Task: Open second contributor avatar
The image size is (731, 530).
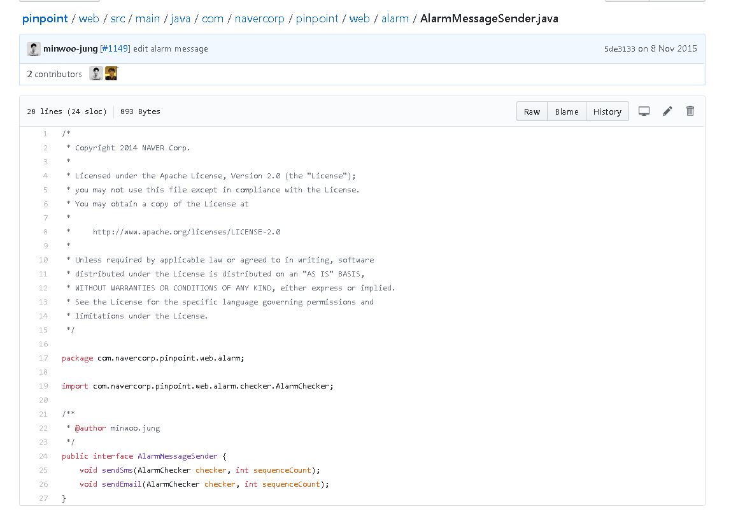Action: 111,74
